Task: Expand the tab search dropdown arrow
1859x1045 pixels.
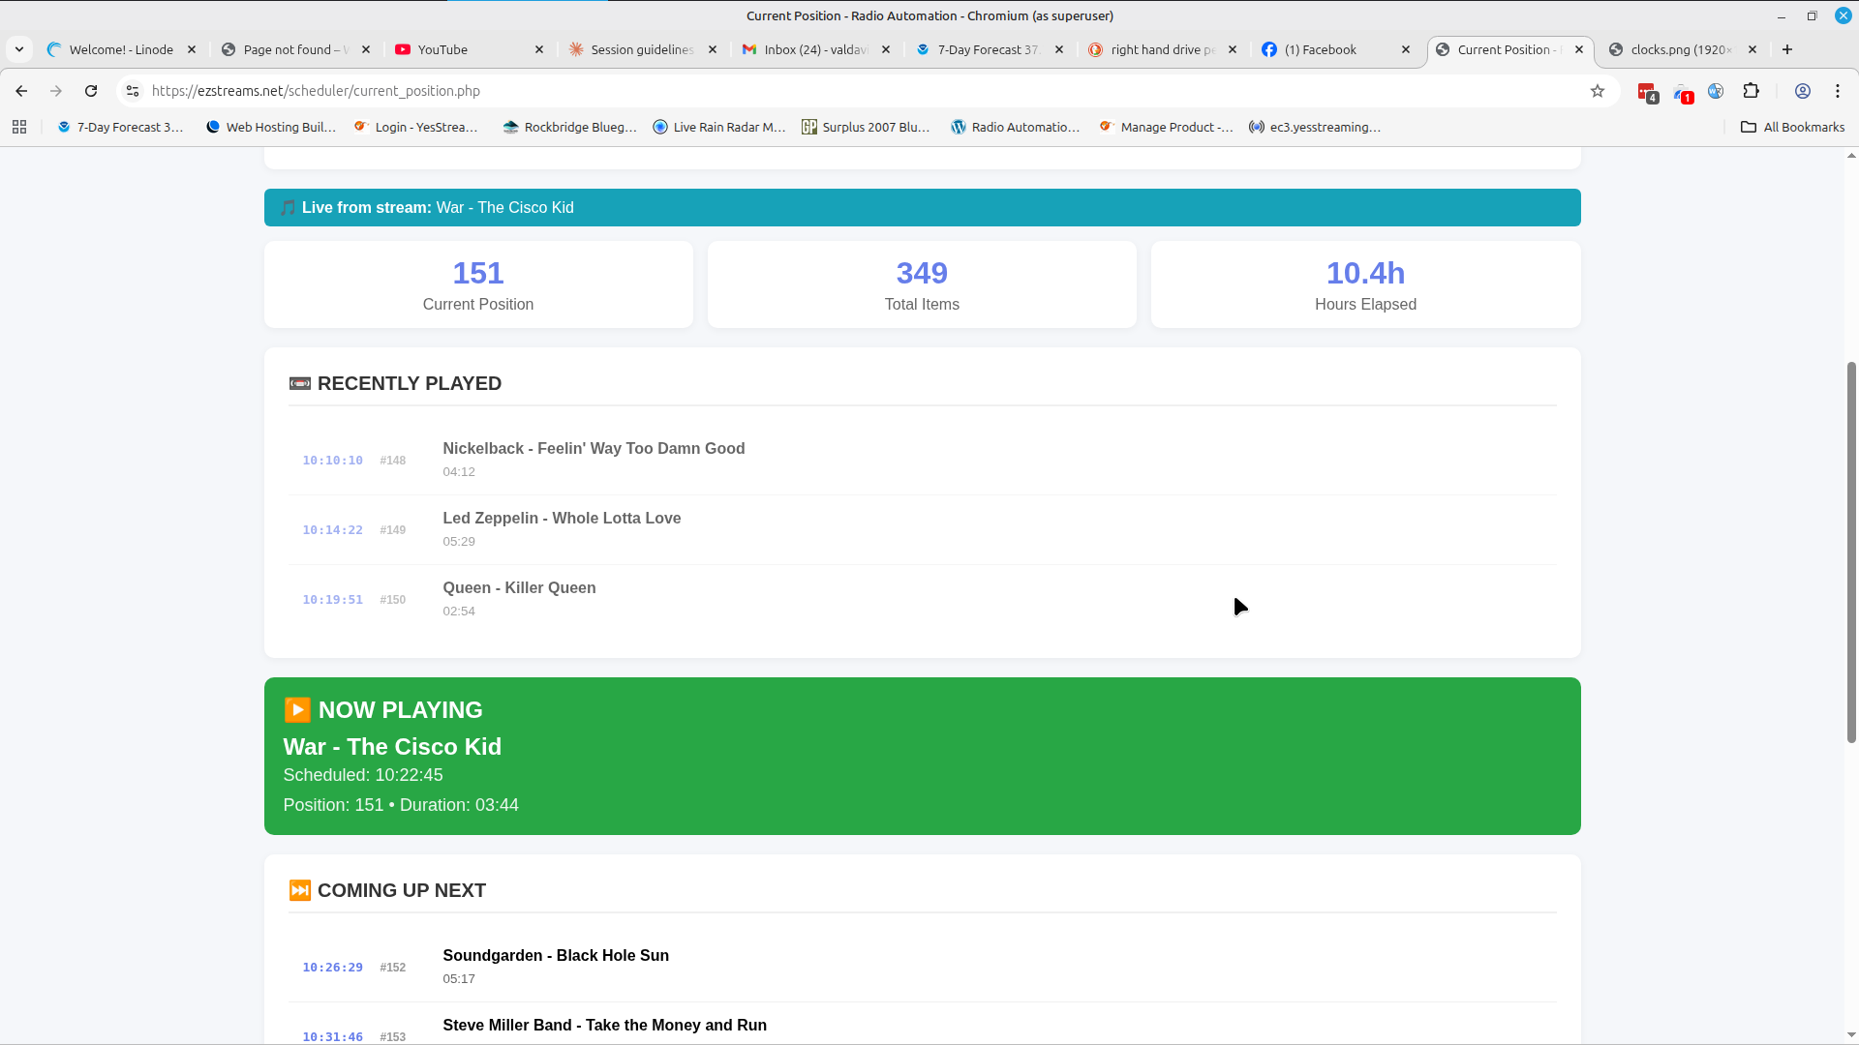Action: point(19,49)
